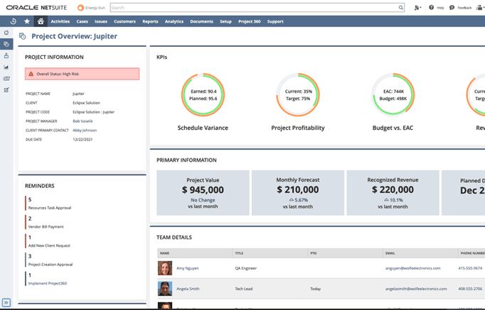
Task: Open the user role dropdown at top right
Action: tap(480, 8)
